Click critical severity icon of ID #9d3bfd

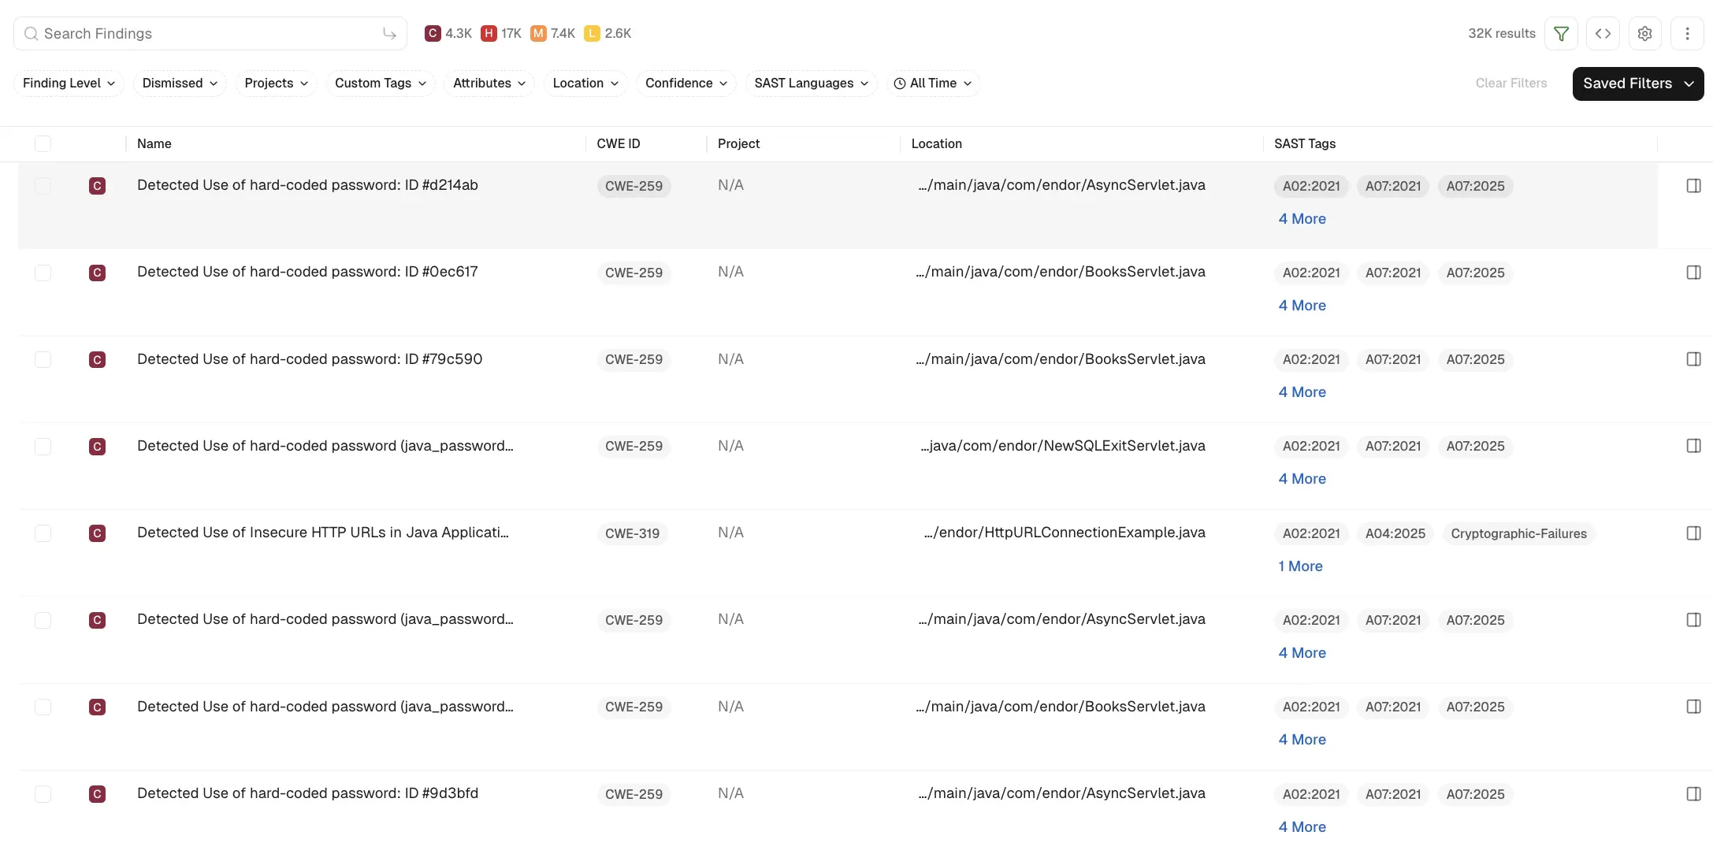[x=97, y=794]
